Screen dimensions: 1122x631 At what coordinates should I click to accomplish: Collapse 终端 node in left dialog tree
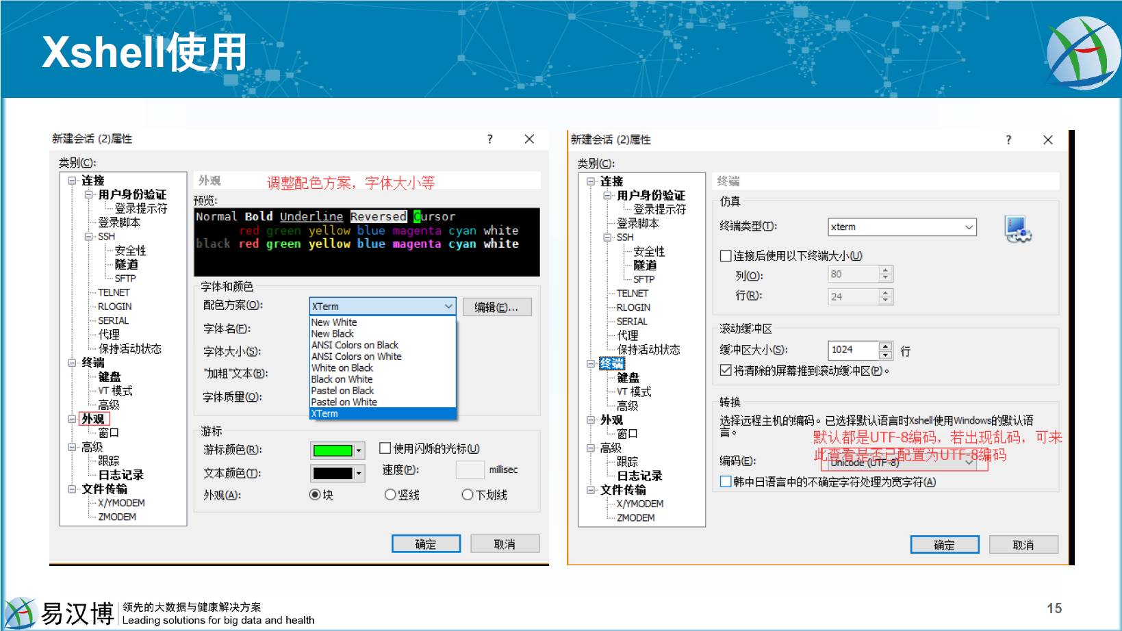[72, 363]
